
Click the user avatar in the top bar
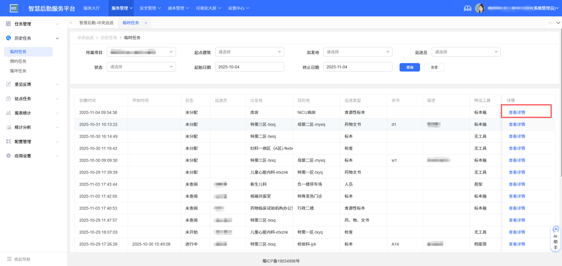point(480,8)
